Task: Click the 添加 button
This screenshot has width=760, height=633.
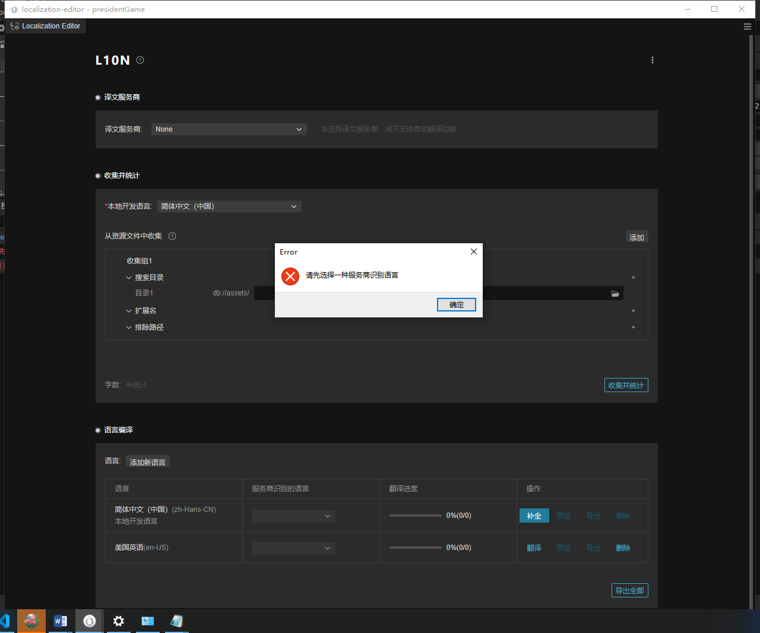Action: point(637,237)
